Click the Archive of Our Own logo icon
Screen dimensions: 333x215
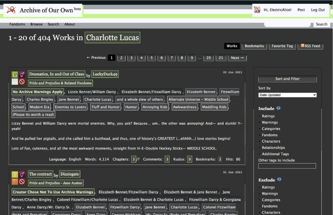point(11,10)
